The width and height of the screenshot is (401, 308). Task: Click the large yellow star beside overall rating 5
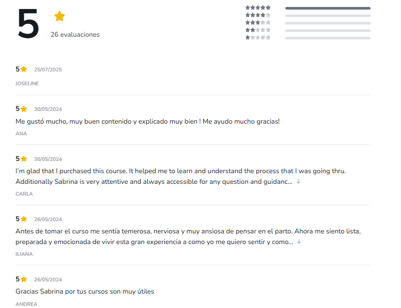[x=59, y=17]
